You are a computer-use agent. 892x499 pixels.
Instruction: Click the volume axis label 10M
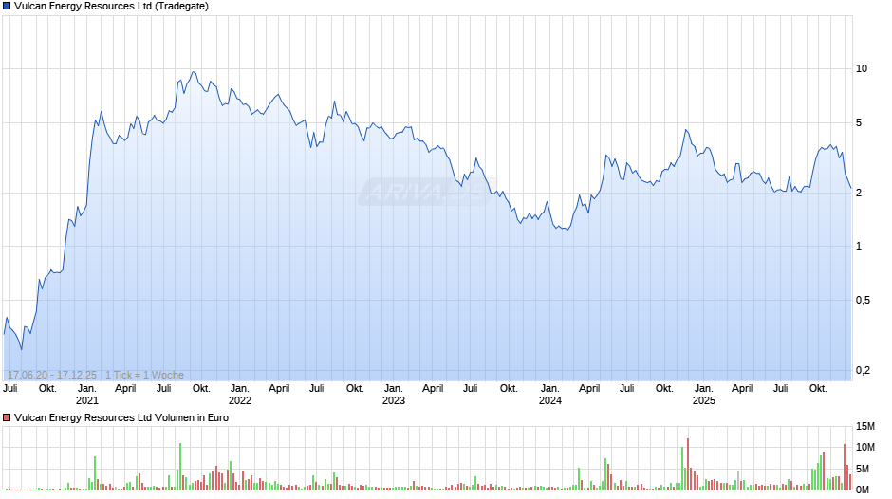click(x=864, y=447)
